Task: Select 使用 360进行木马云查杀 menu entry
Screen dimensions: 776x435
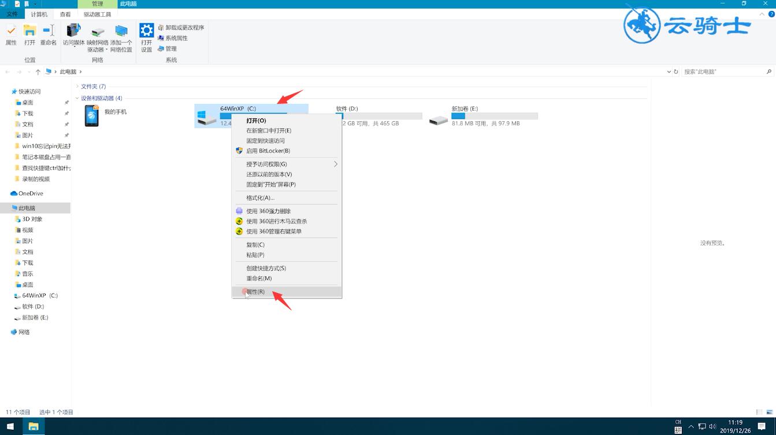Action: point(287,221)
